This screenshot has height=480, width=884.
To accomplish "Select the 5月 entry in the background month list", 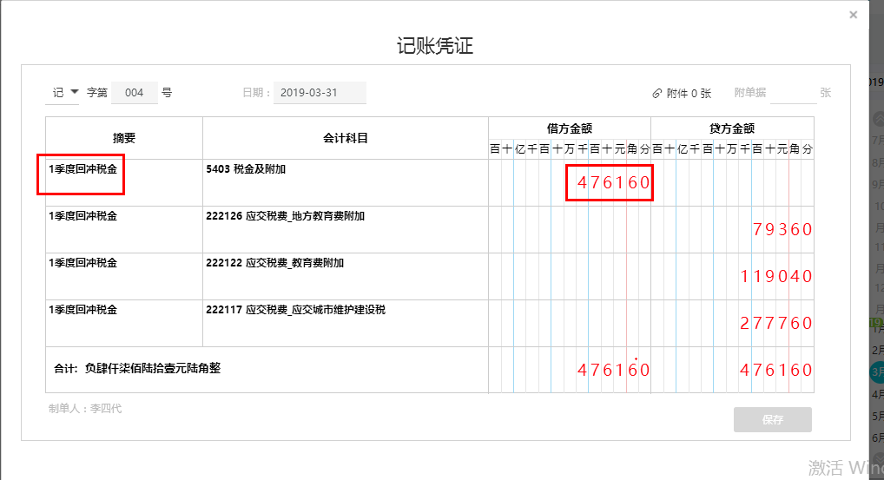I will click(877, 416).
